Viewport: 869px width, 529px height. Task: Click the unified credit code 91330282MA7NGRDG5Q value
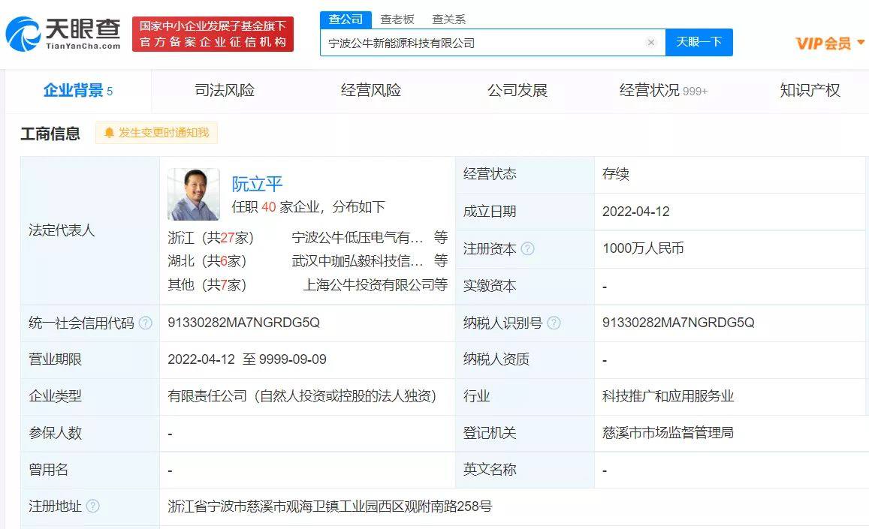[244, 323]
